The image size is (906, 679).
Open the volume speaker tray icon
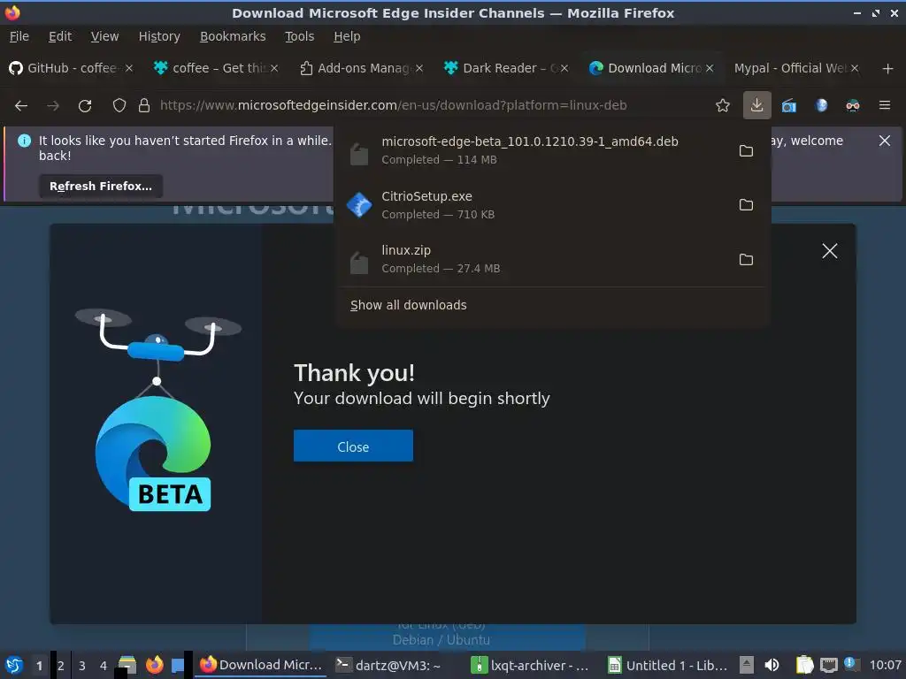[772, 665]
